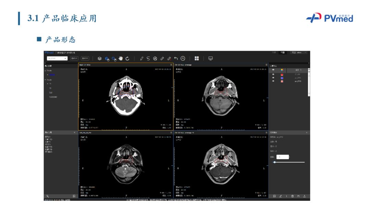
Task: Select the eraser tool
Action: [162, 58]
